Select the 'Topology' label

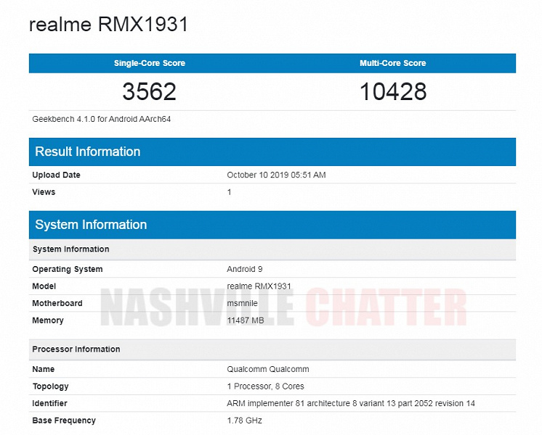50,386
